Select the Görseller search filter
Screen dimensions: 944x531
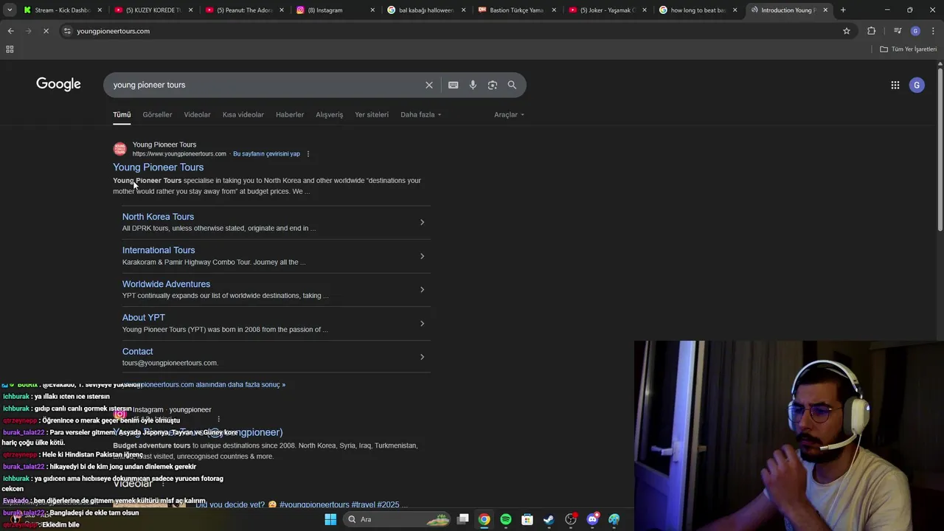coord(157,114)
